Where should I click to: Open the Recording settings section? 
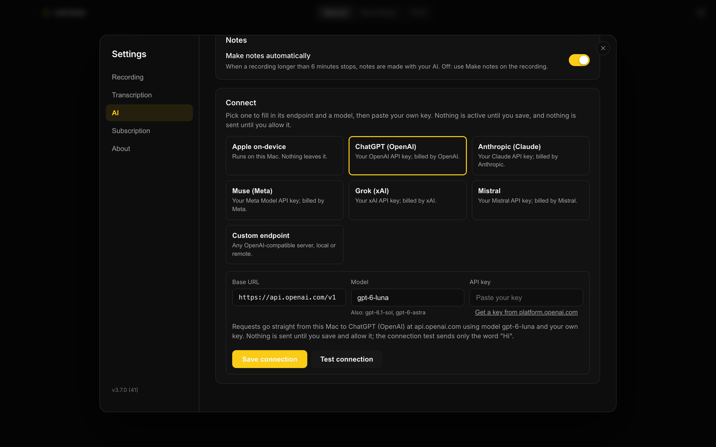pos(149,77)
